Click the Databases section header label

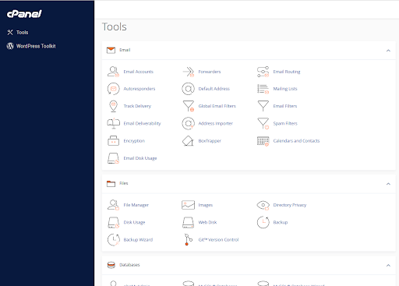pyautogui.click(x=129, y=265)
